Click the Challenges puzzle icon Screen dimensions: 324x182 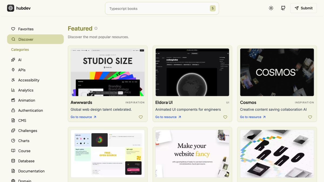click(13, 131)
